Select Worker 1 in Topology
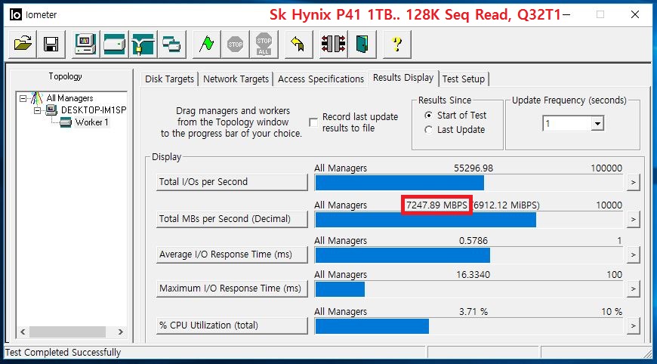Viewport: 657px width, 364px height. (x=92, y=122)
